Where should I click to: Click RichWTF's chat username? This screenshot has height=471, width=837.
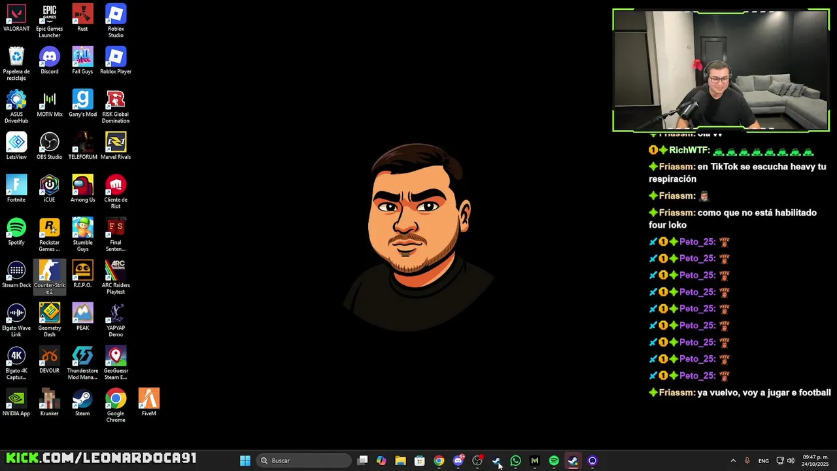click(x=689, y=150)
